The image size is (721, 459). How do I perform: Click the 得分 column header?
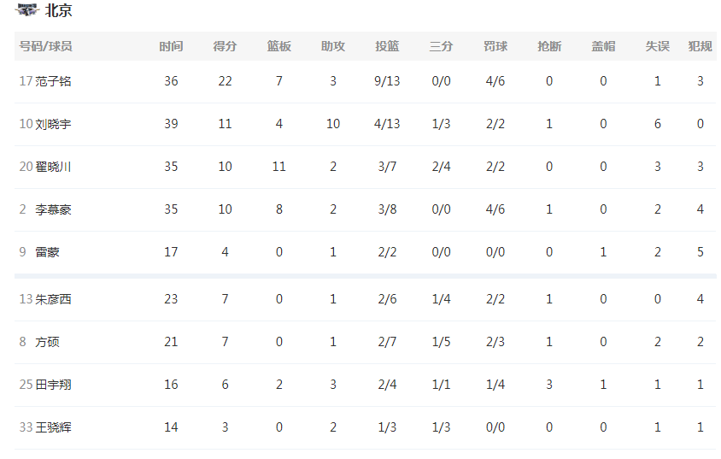pyautogui.click(x=225, y=46)
